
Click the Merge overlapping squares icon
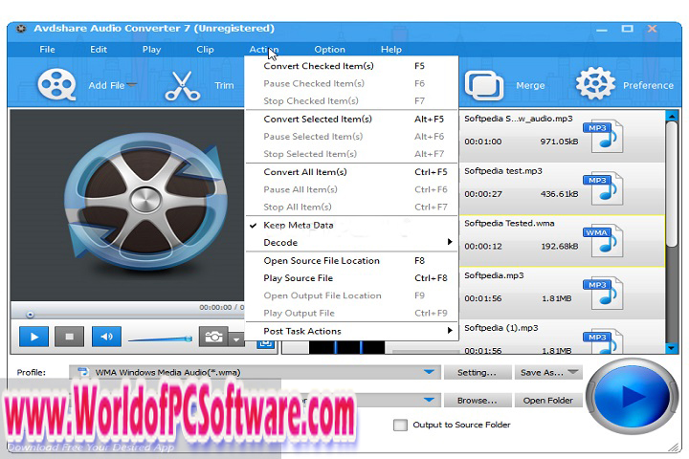pos(484,85)
